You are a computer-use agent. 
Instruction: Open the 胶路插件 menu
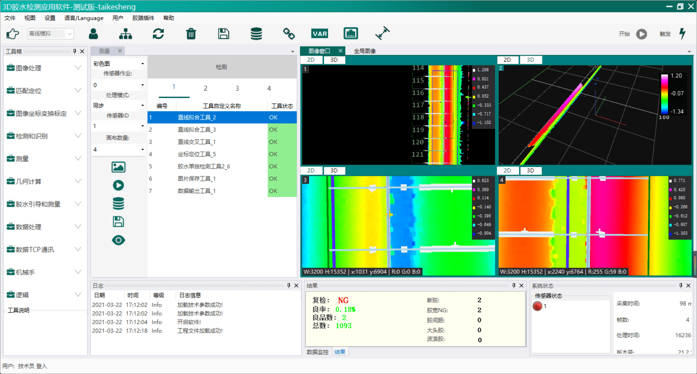143,18
